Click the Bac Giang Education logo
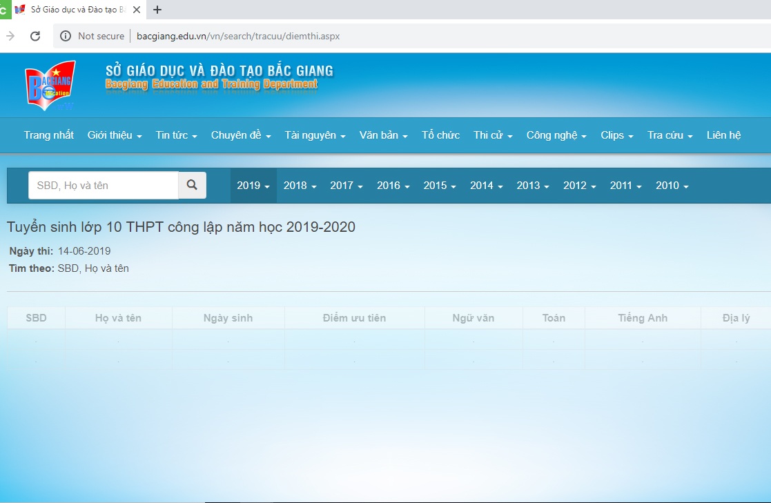771x503 pixels. click(51, 85)
